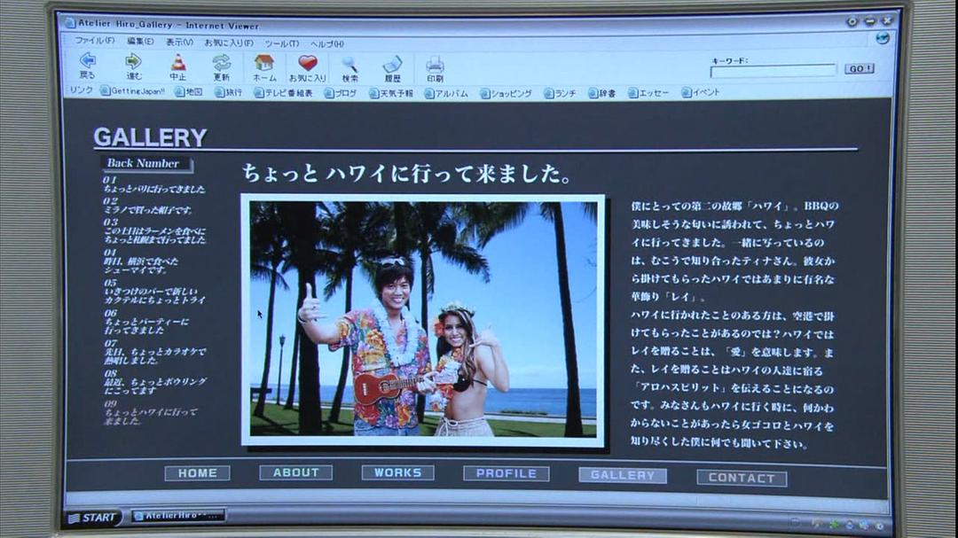Click the START button in taskbar

pos(93,518)
